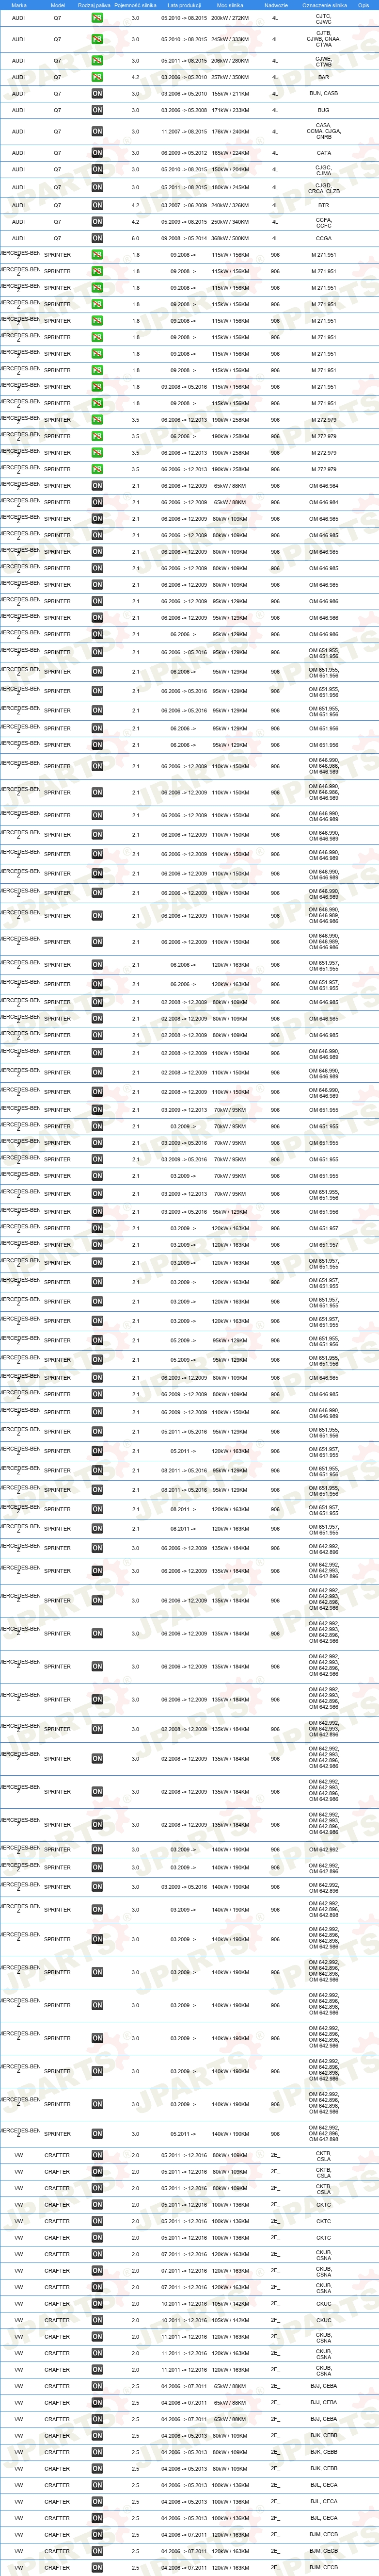Click power value '176kW / 240KM'
This screenshot has width=379, height=2576.
point(229,131)
